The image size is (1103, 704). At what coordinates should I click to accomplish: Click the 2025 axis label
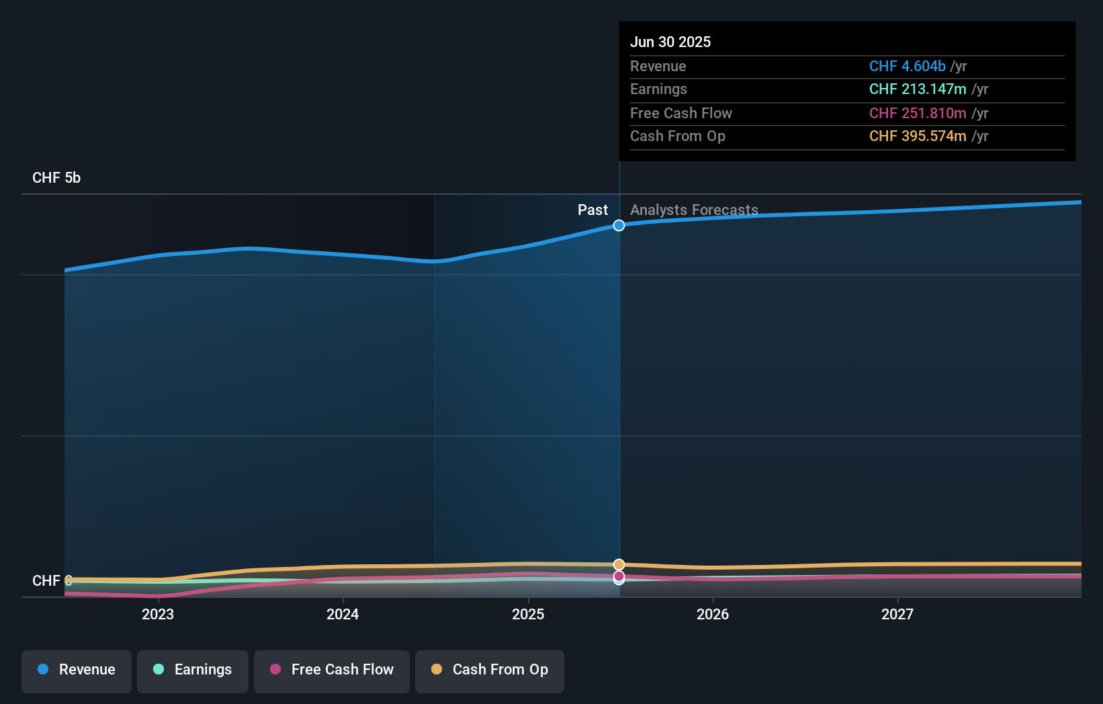point(528,614)
